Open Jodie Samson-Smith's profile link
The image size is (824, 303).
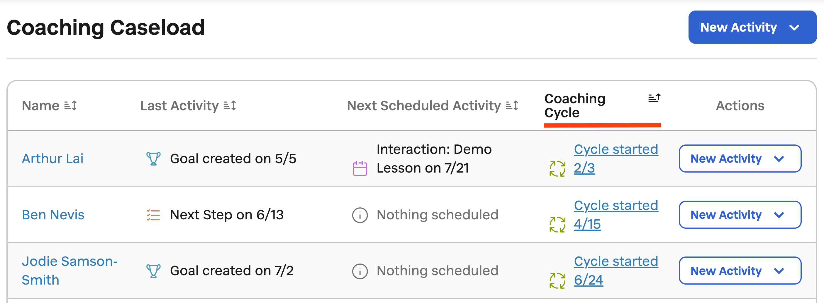pos(69,271)
